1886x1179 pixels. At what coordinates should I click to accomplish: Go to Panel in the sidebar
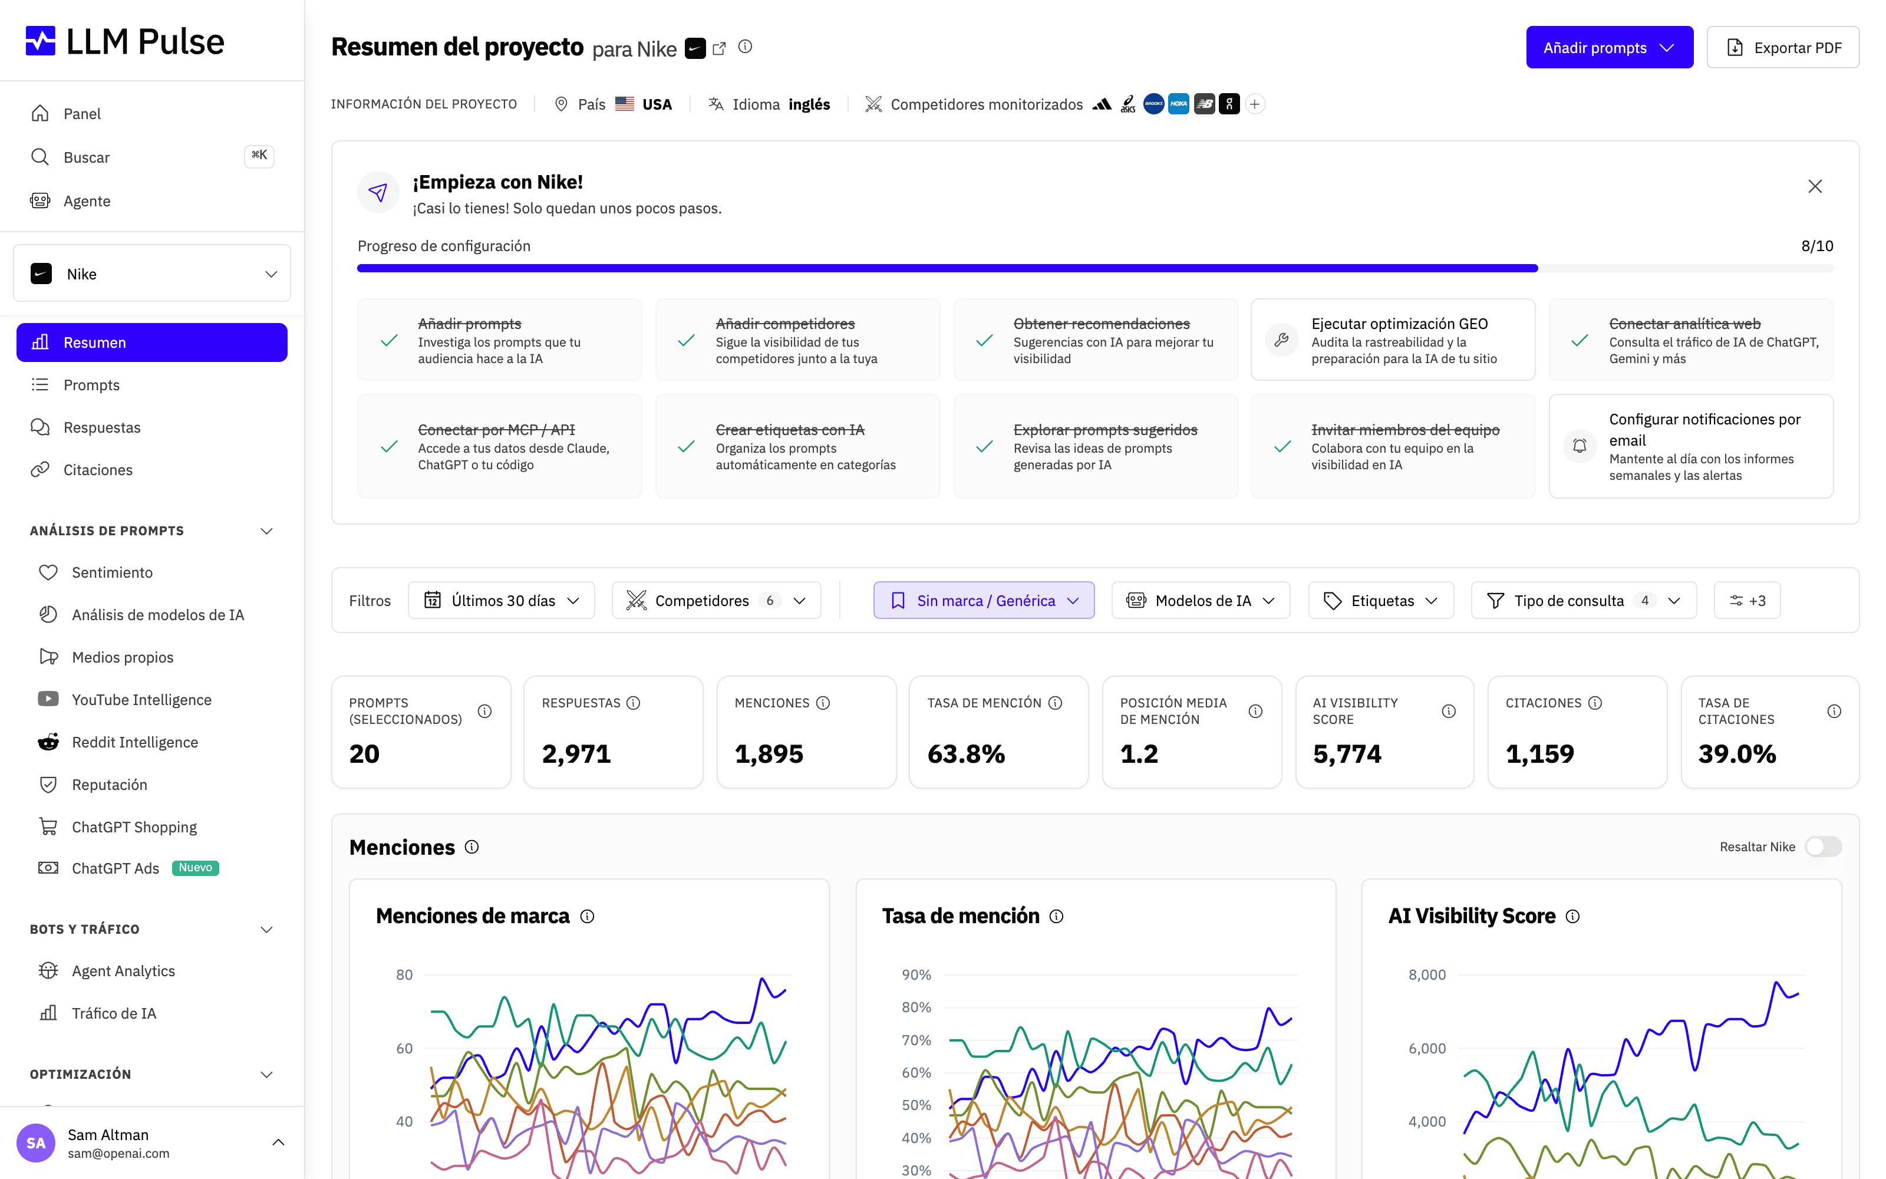click(152, 114)
